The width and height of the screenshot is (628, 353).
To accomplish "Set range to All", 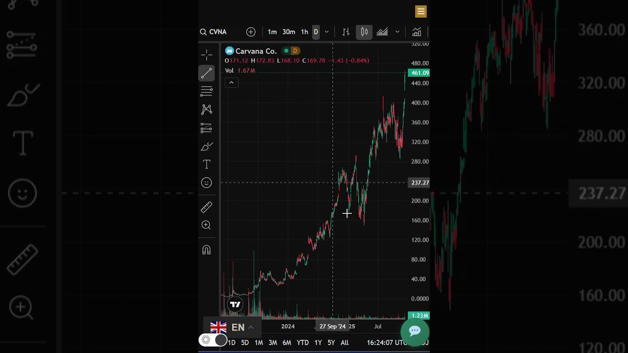I will 344,343.
